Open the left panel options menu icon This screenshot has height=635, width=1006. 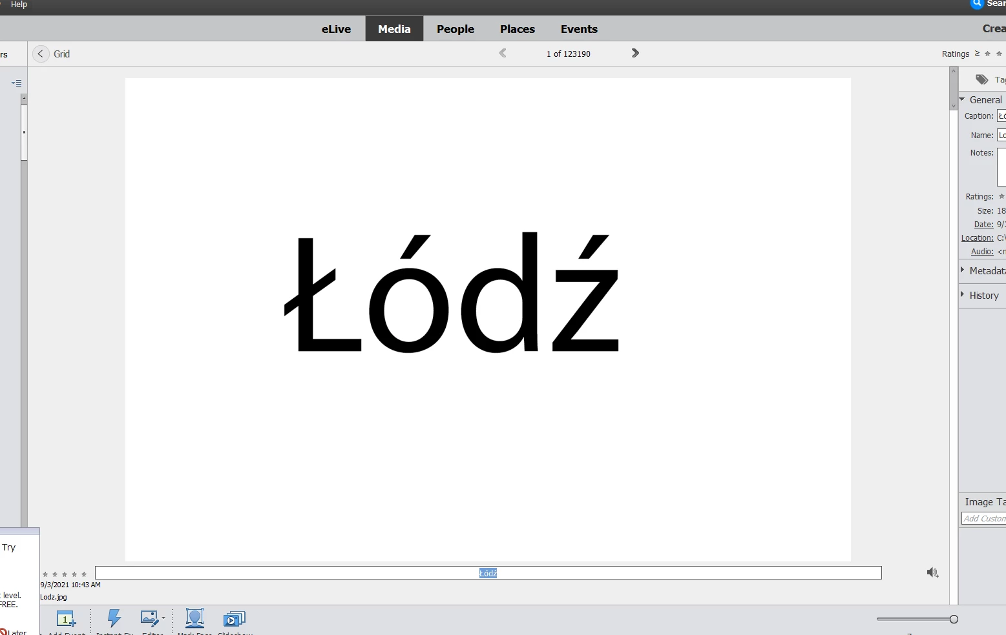[x=17, y=83]
